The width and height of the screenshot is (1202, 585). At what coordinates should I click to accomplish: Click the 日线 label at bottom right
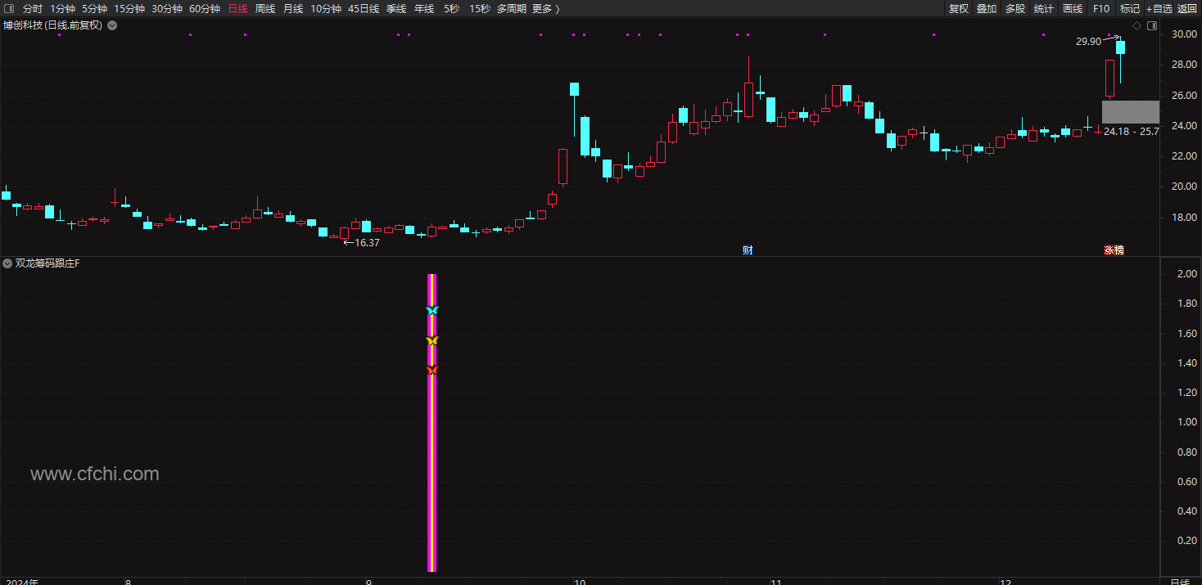pos(1180,581)
